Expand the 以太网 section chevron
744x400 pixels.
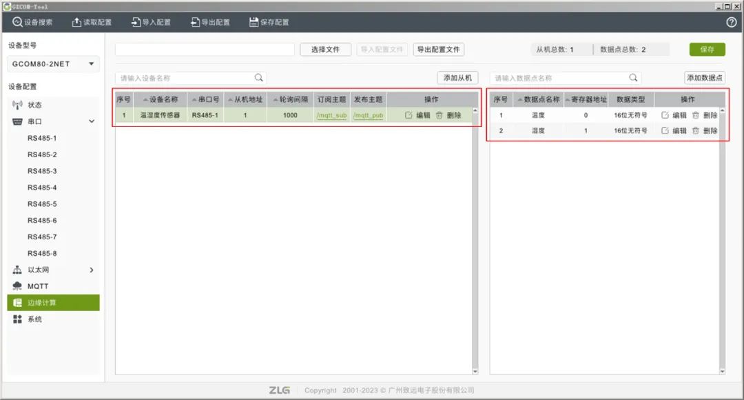[92, 270]
